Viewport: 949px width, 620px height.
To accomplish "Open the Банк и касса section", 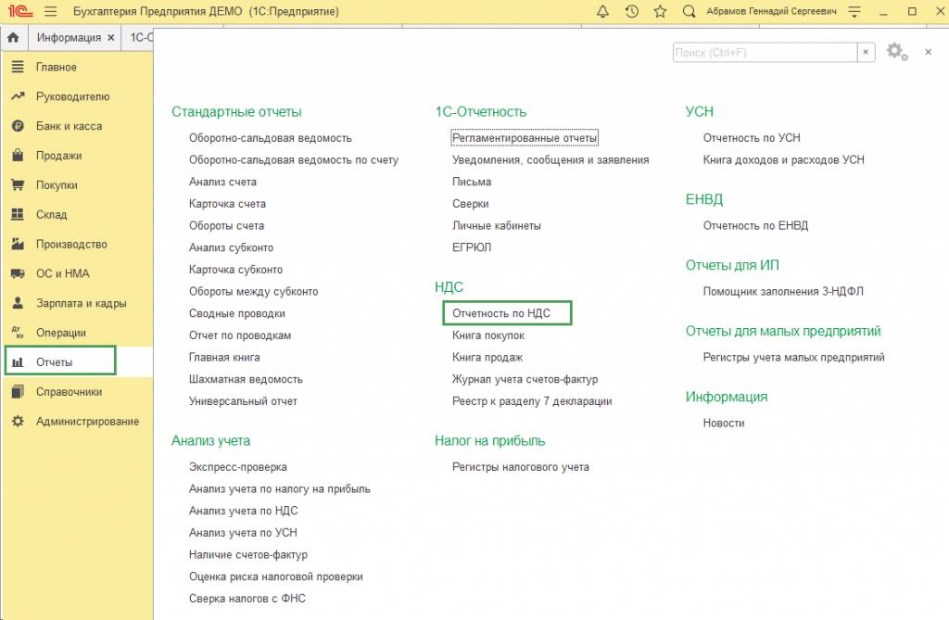I will click(69, 127).
